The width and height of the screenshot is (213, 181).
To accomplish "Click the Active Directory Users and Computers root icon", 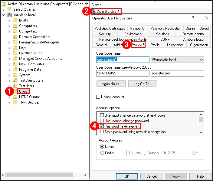I will (x=4, y=4).
